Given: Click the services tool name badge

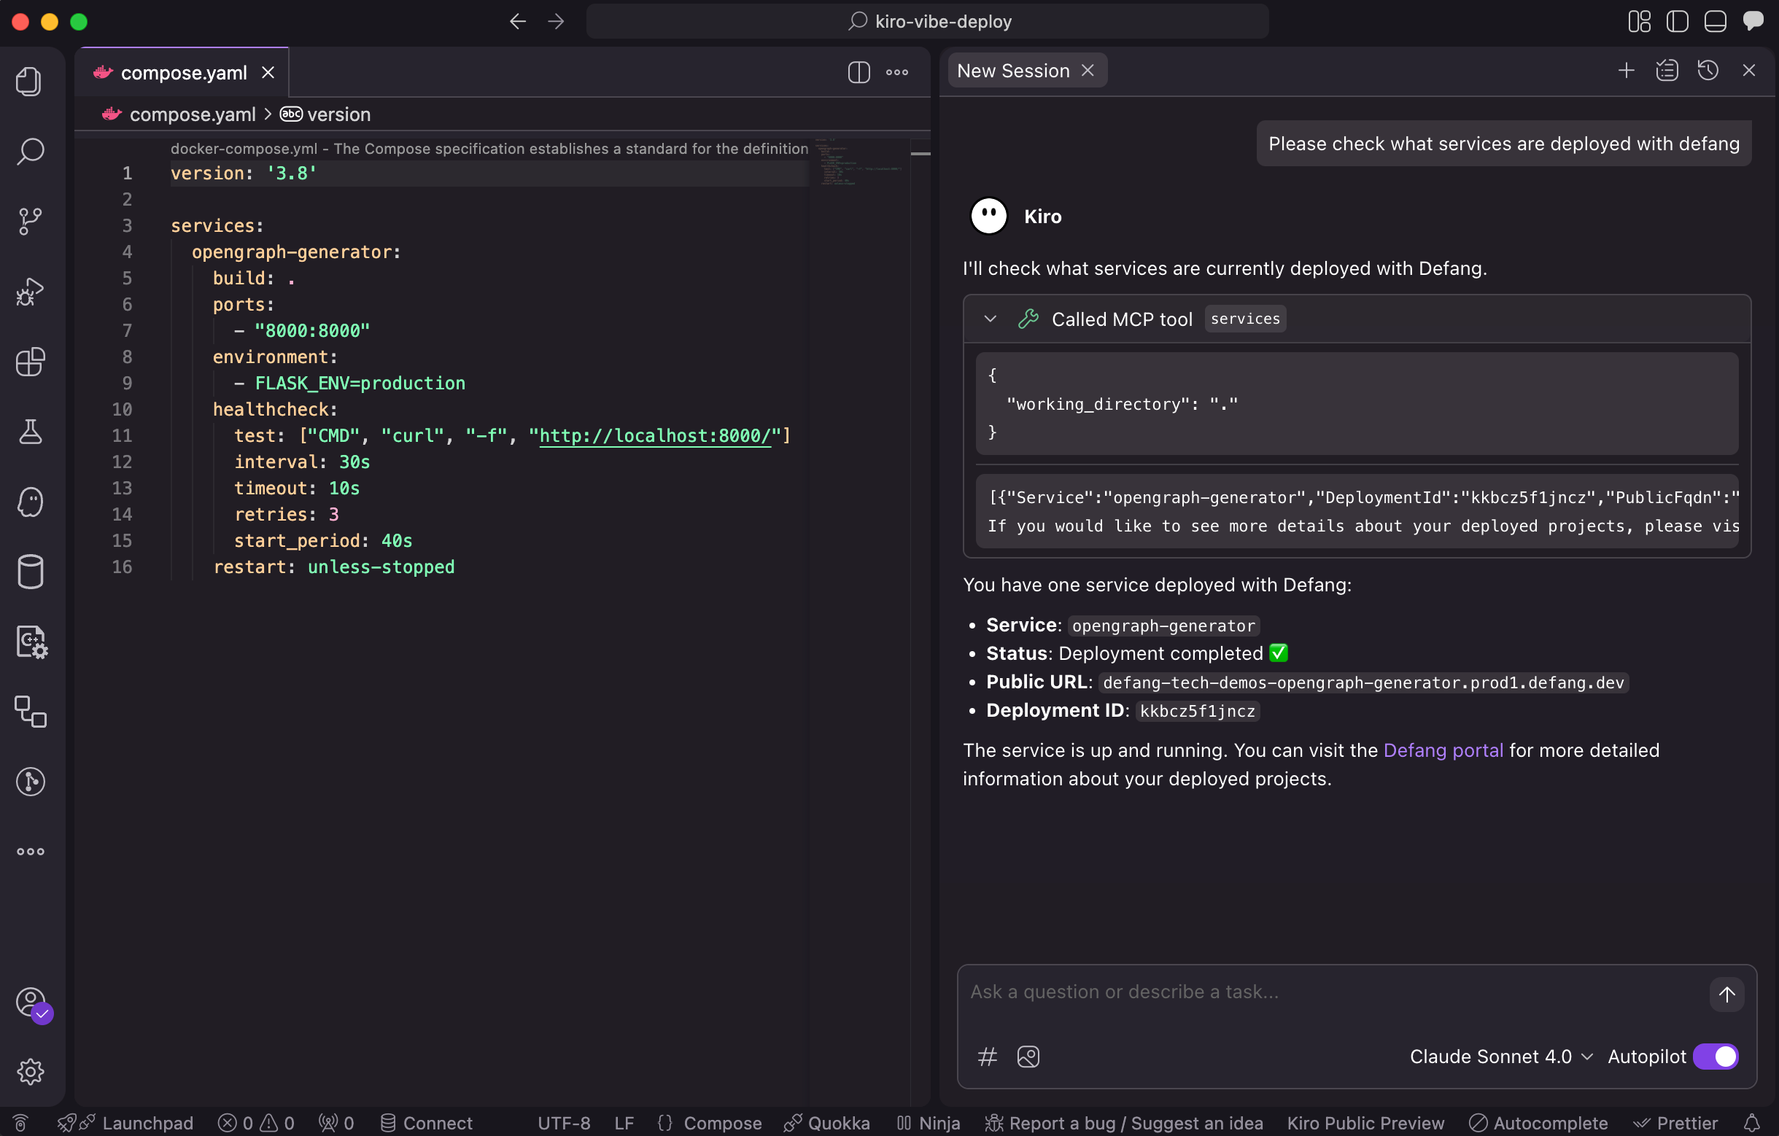Looking at the screenshot, I should pyautogui.click(x=1245, y=319).
